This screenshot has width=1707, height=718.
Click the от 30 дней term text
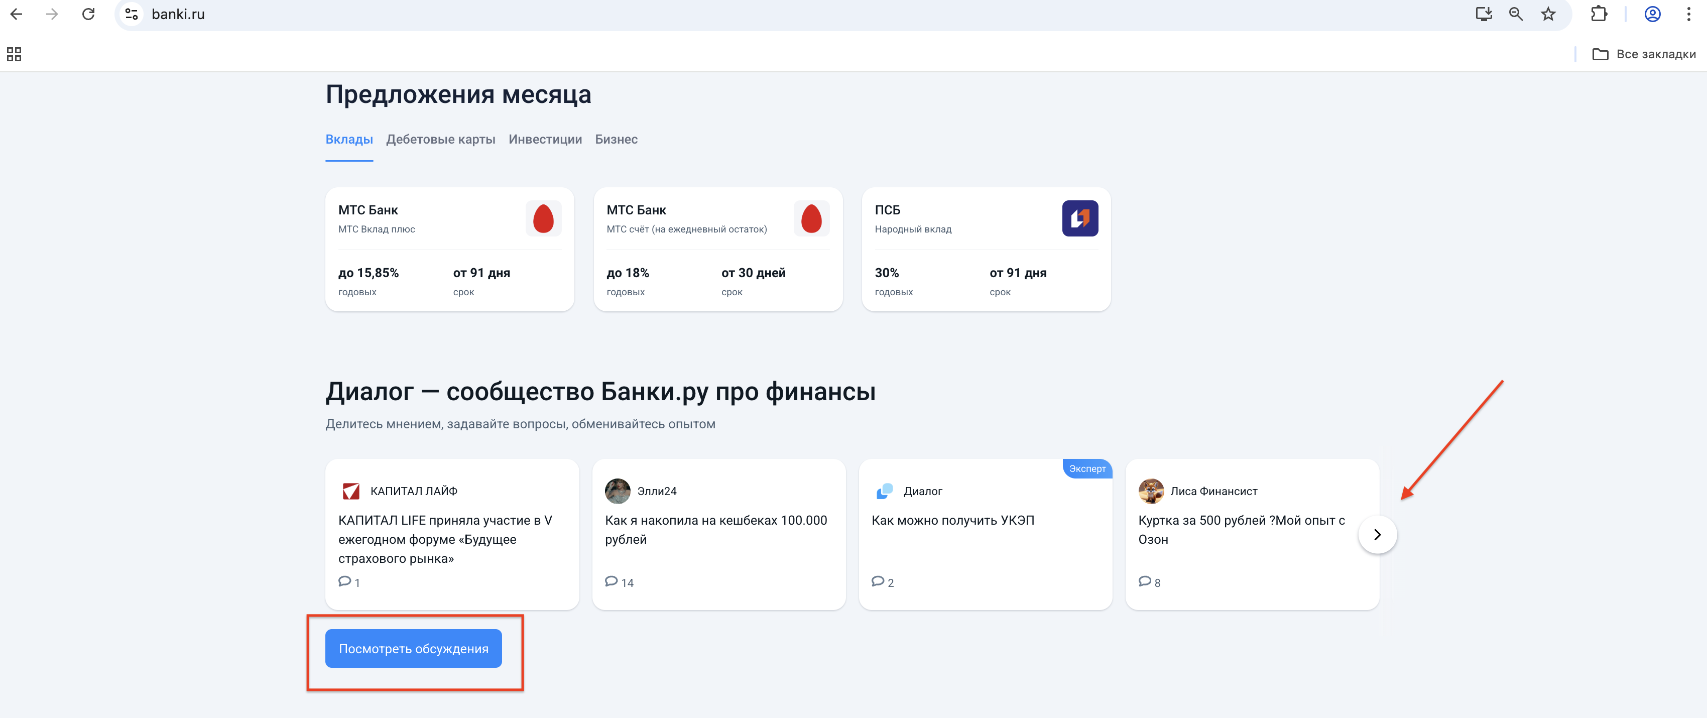coord(754,273)
